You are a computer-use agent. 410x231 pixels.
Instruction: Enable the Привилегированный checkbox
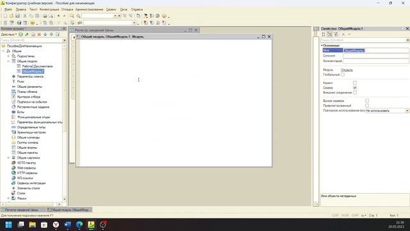click(367, 105)
